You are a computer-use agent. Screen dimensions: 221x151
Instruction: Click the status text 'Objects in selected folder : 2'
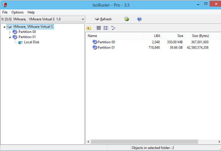(153, 148)
